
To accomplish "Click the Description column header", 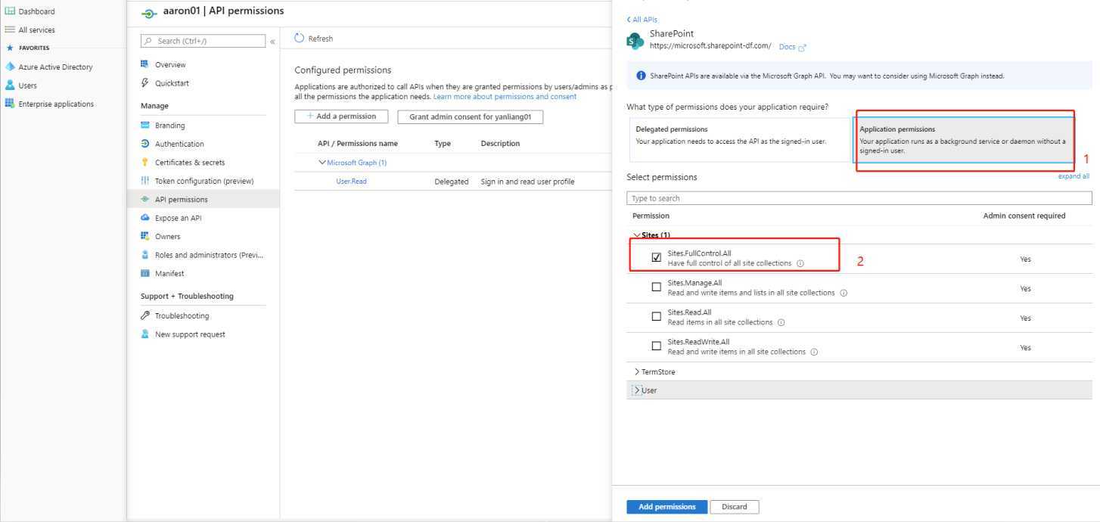I will (x=500, y=143).
